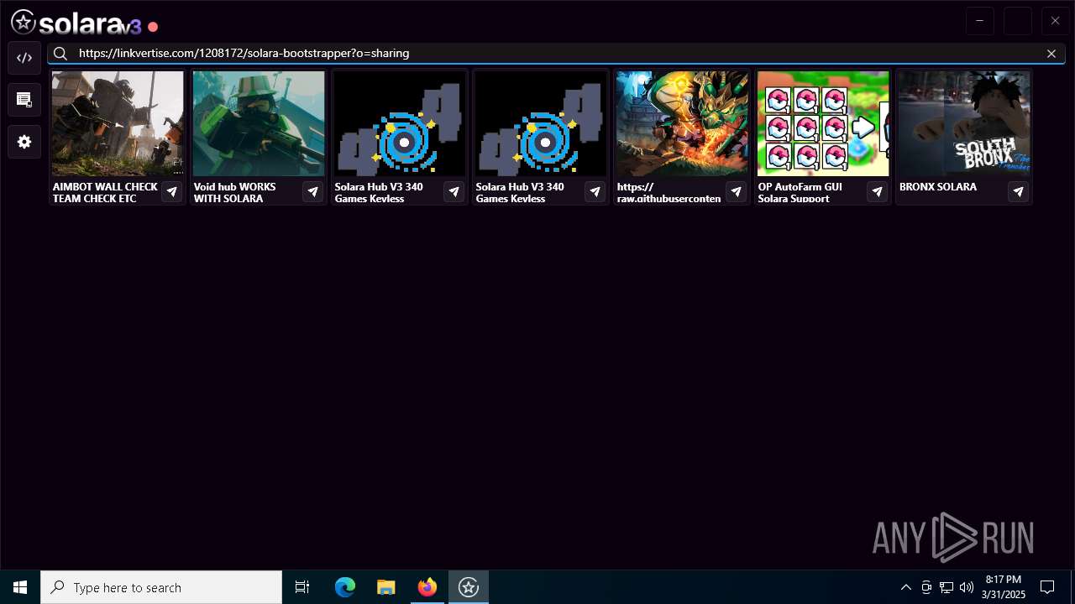Open the dragon artwork thumbnail
This screenshot has width=1075, height=604.
(682, 123)
